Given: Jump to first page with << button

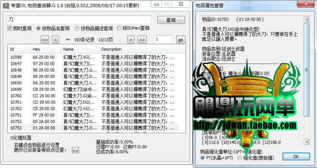Looking at the screenshot, I should [x=45, y=40].
